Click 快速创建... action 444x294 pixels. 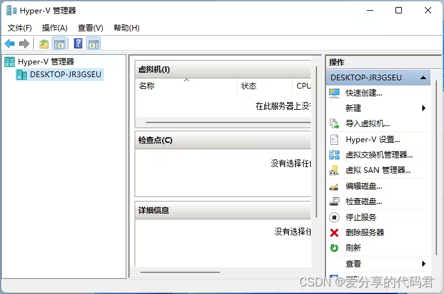point(364,93)
